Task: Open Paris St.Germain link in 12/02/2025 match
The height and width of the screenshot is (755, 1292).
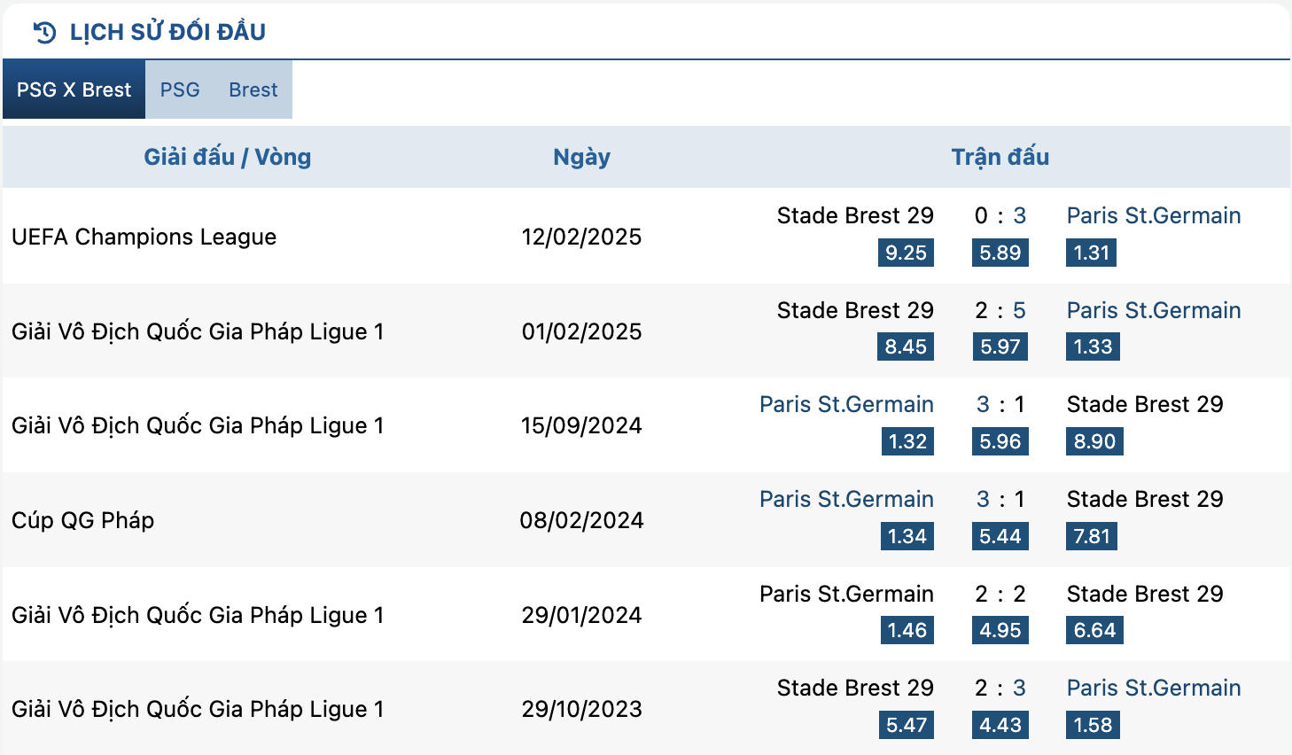Action: point(1154,215)
